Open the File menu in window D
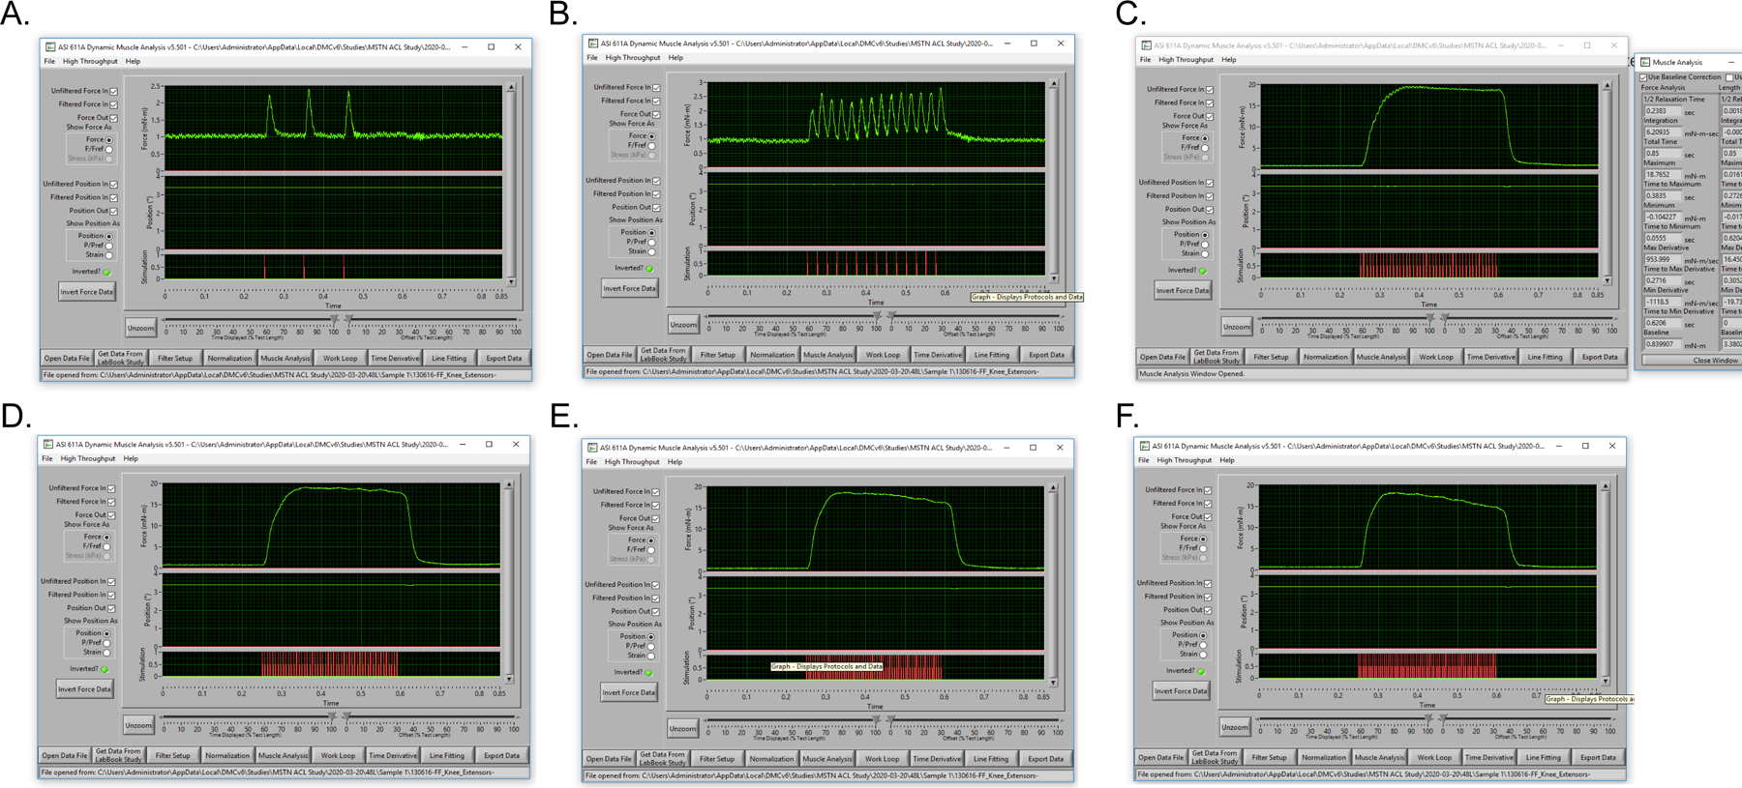 pyautogui.click(x=46, y=458)
